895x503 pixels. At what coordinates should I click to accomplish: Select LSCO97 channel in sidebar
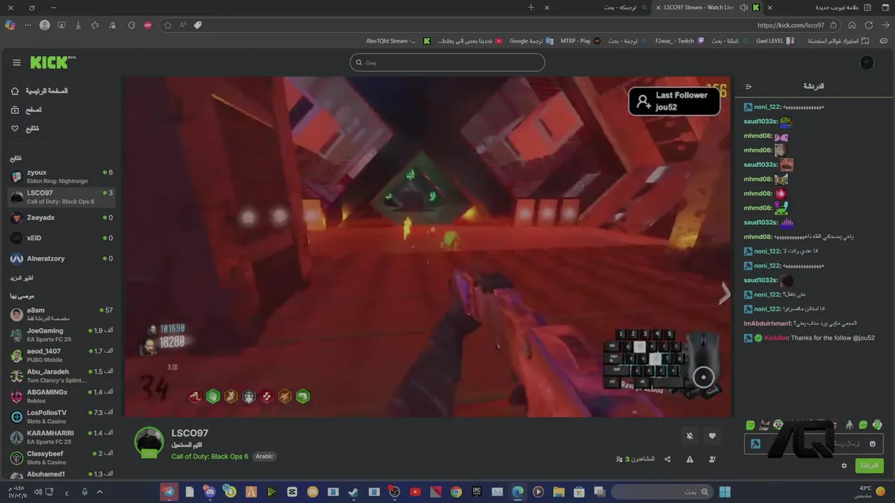pos(62,197)
